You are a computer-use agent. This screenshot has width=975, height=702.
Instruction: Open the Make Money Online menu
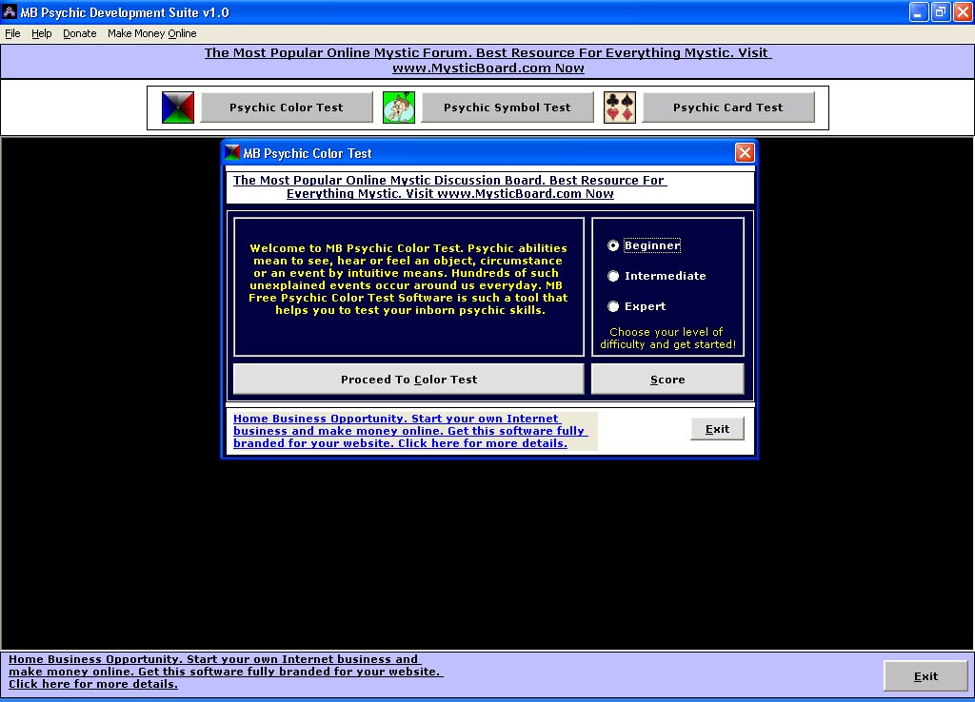point(151,33)
